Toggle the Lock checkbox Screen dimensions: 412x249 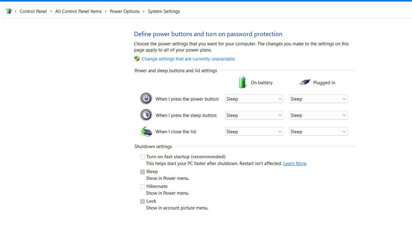pos(143,201)
